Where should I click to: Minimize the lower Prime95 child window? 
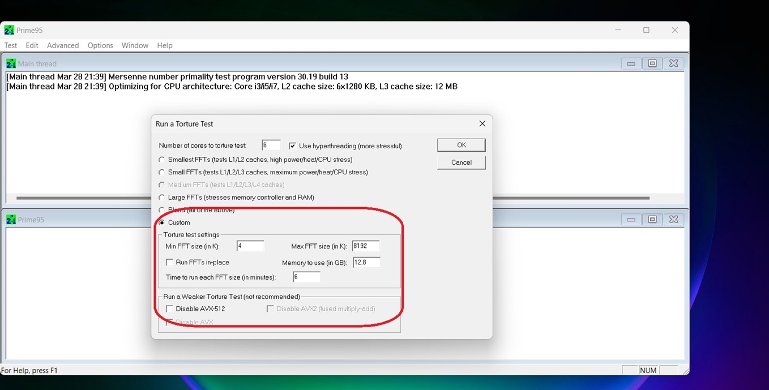coord(631,219)
